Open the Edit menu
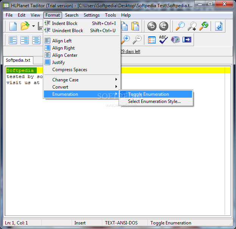This screenshot has height=229, width=236. pos(22,15)
